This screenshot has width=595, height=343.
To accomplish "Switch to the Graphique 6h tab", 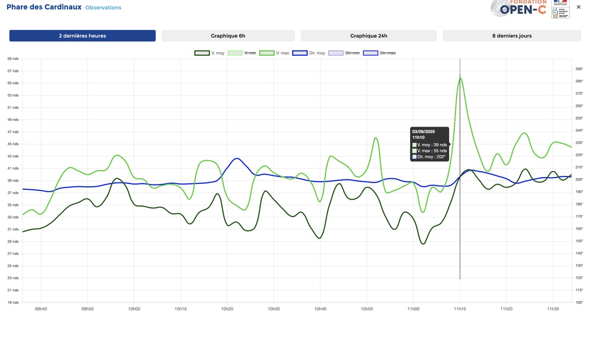I will click(x=228, y=35).
